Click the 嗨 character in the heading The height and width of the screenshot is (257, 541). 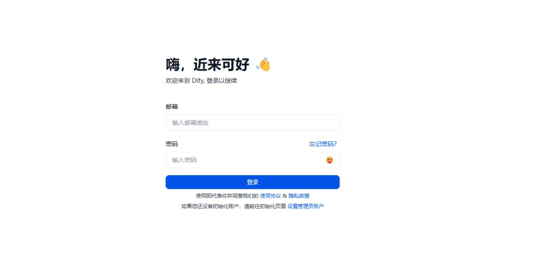(173, 65)
